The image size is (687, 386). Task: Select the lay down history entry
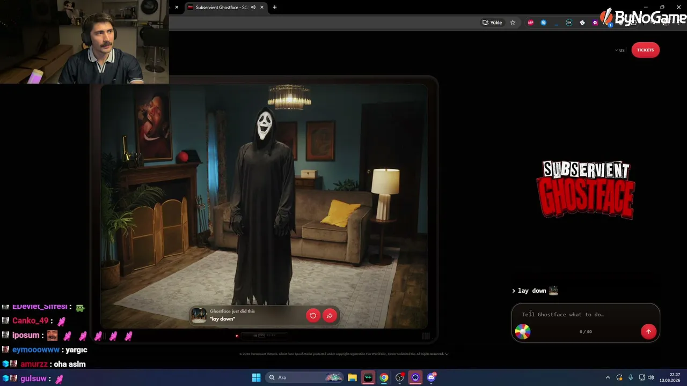(x=536, y=291)
